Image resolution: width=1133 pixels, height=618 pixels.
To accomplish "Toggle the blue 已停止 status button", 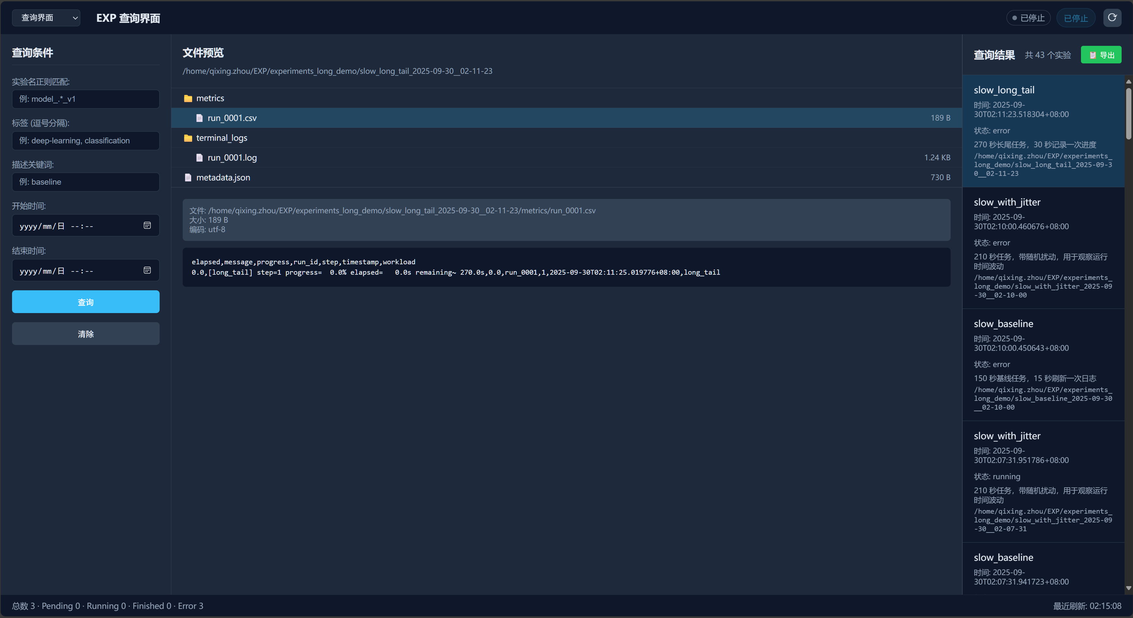I will pyautogui.click(x=1075, y=18).
